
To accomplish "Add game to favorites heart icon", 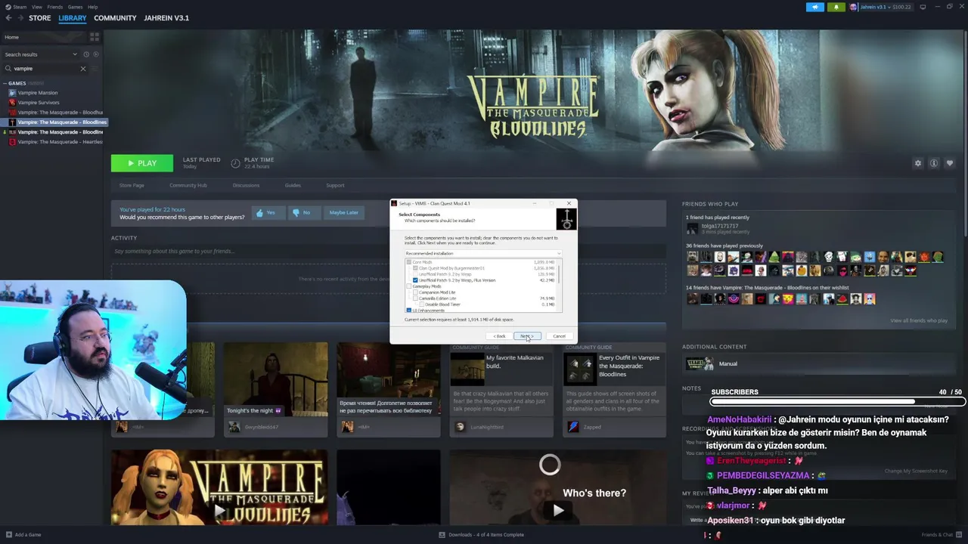I will pos(950,163).
